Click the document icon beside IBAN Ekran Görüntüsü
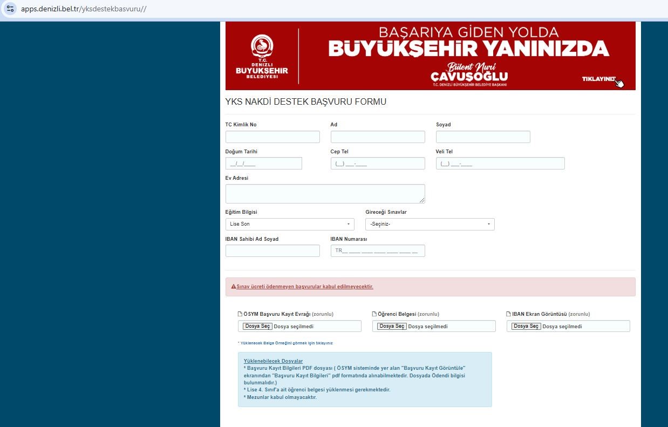Screen dimensions: 668x427 (x=508, y=313)
